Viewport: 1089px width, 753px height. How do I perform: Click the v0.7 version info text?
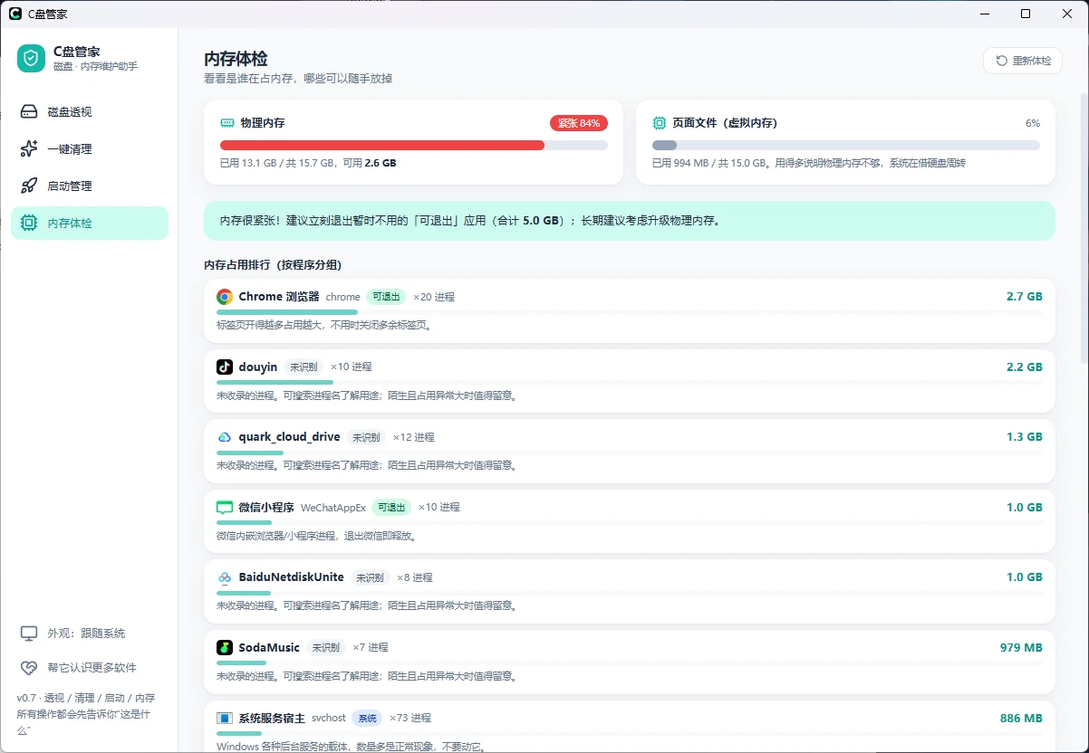click(86, 714)
